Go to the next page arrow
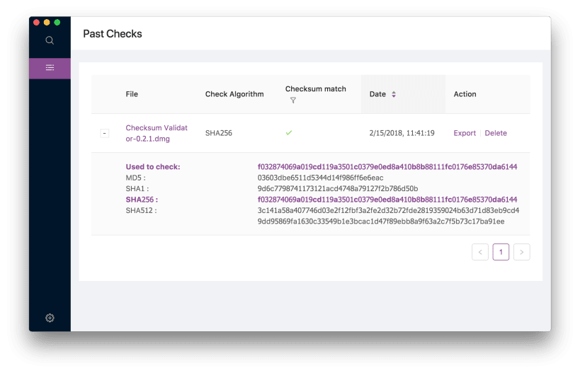The height and width of the screenshot is (373, 580). pyautogui.click(x=521, y=252)
